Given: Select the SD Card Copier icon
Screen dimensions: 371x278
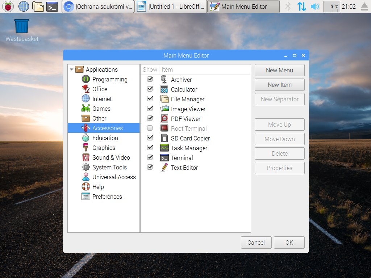Looking at the screenshot, I should point(164,138).
